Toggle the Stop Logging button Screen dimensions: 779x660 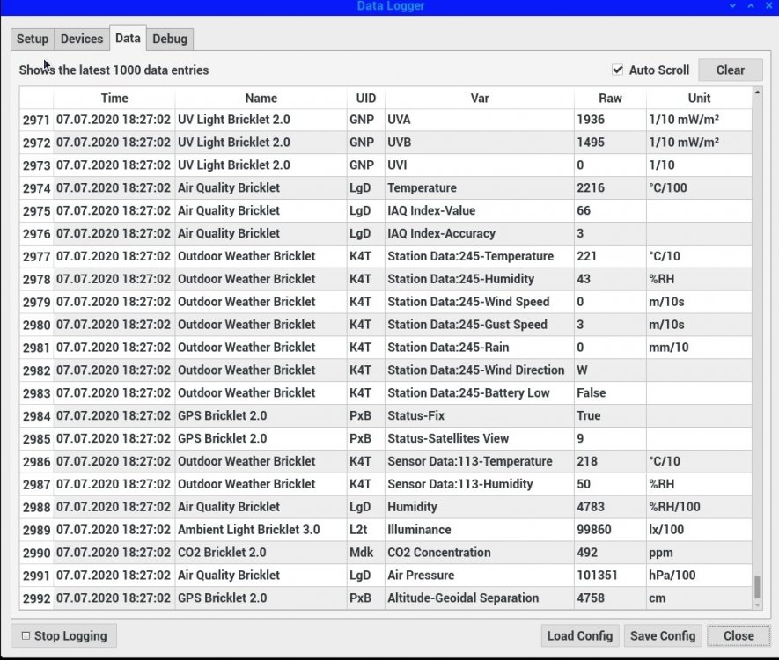pyautogui.click(x=63, y=635)
